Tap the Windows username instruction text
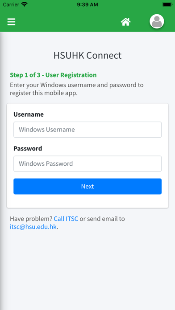 [77, 89]
